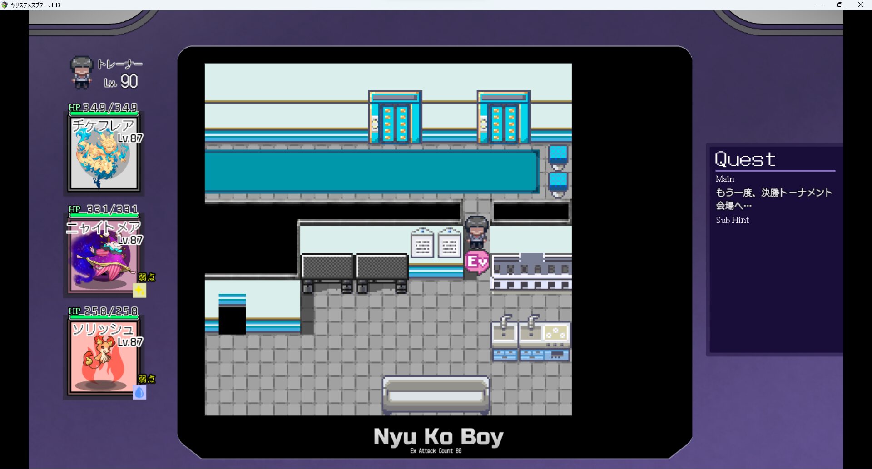Click the yellow star weakness icon

point(139,290)
